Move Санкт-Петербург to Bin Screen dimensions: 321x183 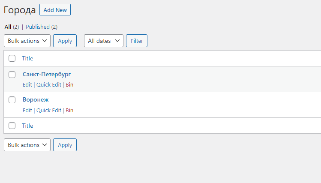[69, 85]
